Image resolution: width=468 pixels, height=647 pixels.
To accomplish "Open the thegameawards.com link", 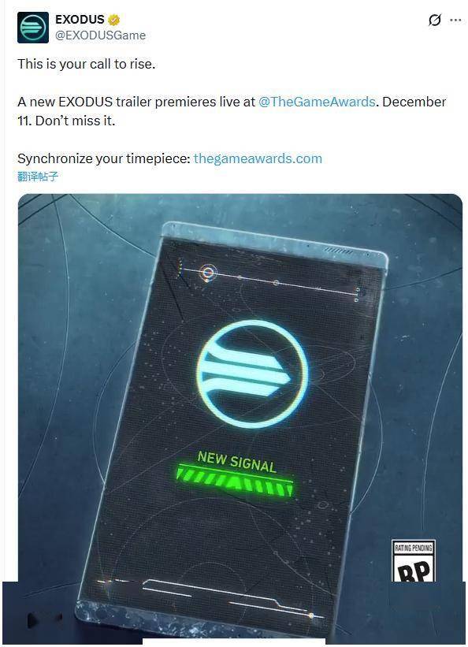I will point(258,158).
